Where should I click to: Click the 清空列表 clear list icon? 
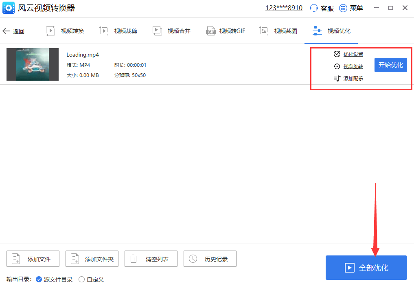point(133,259)
